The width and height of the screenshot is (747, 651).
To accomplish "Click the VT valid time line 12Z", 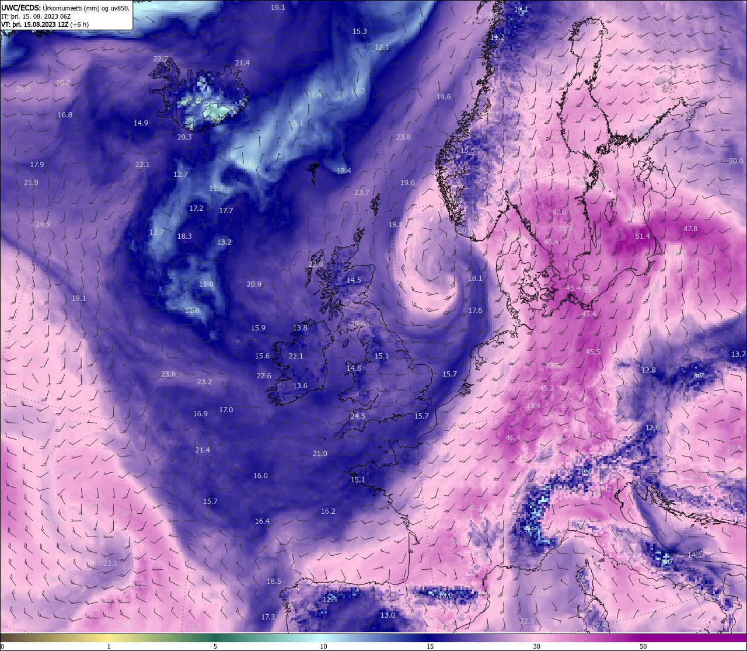I will click(45, 25).
